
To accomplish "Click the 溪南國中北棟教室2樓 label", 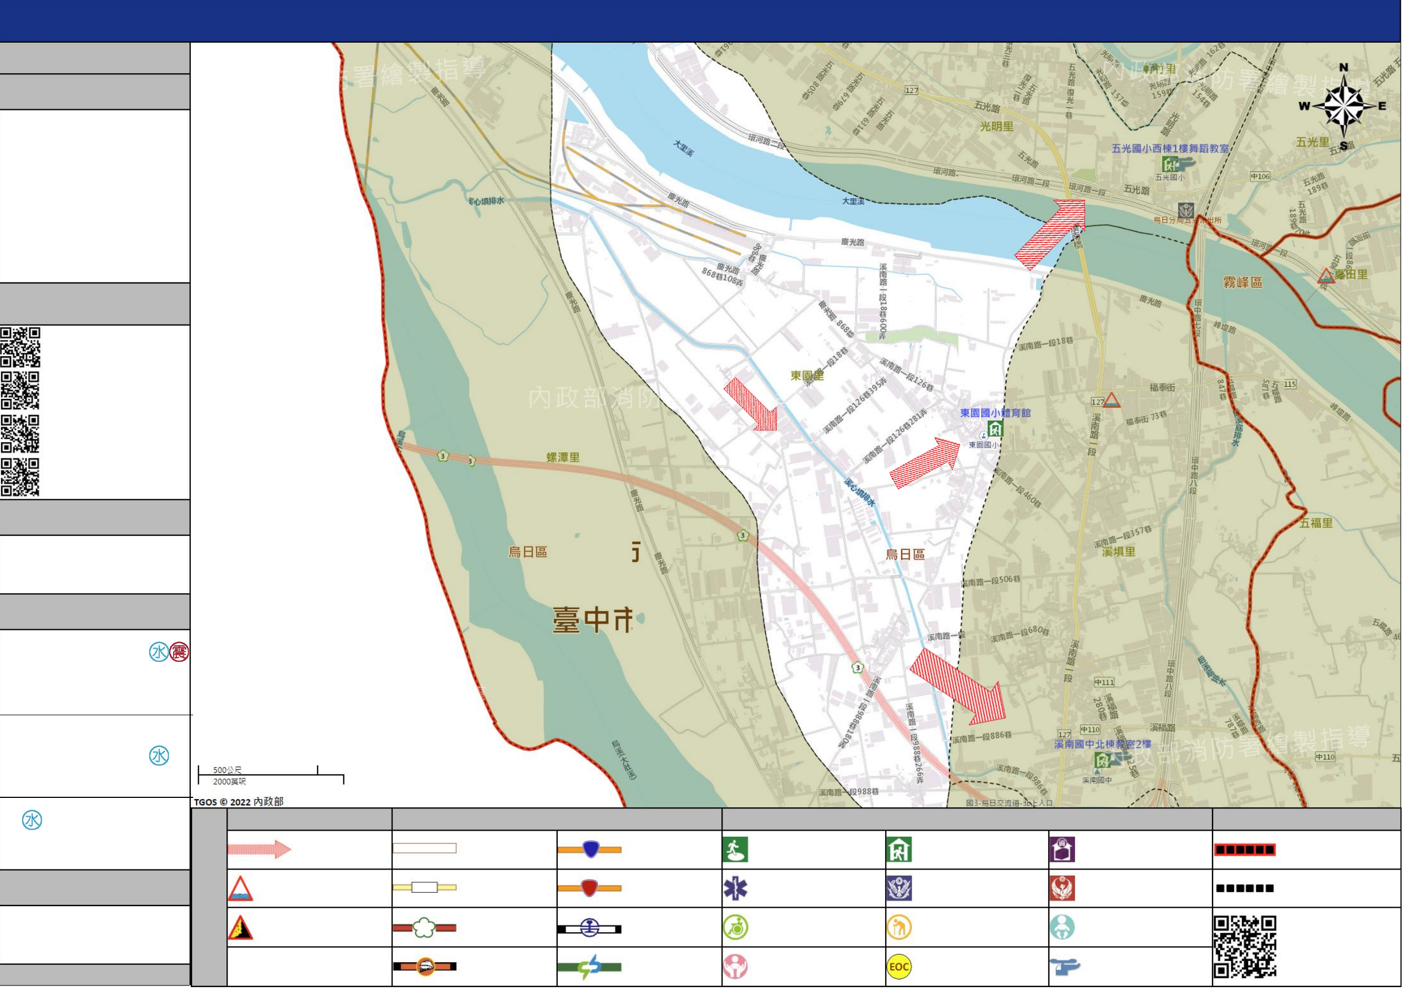I will (1103, 745).
